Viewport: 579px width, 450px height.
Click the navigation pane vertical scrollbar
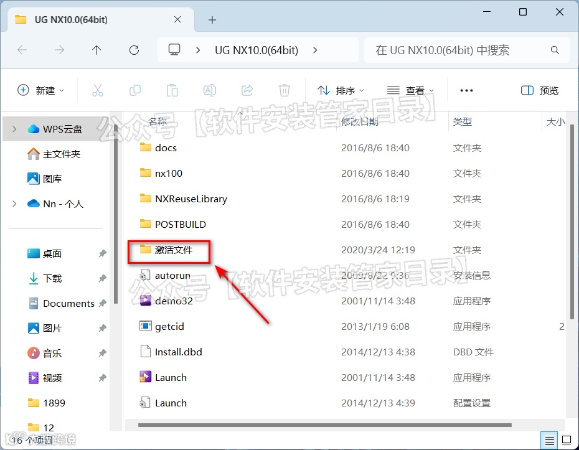tap(116, 214)
